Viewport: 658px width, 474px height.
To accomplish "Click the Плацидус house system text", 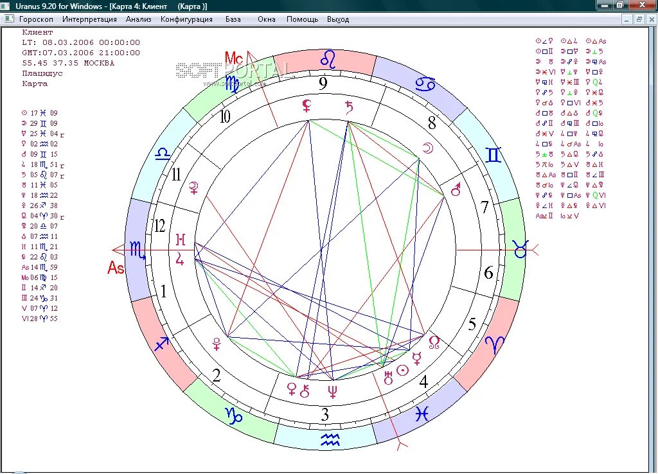I will pos(42,73).
